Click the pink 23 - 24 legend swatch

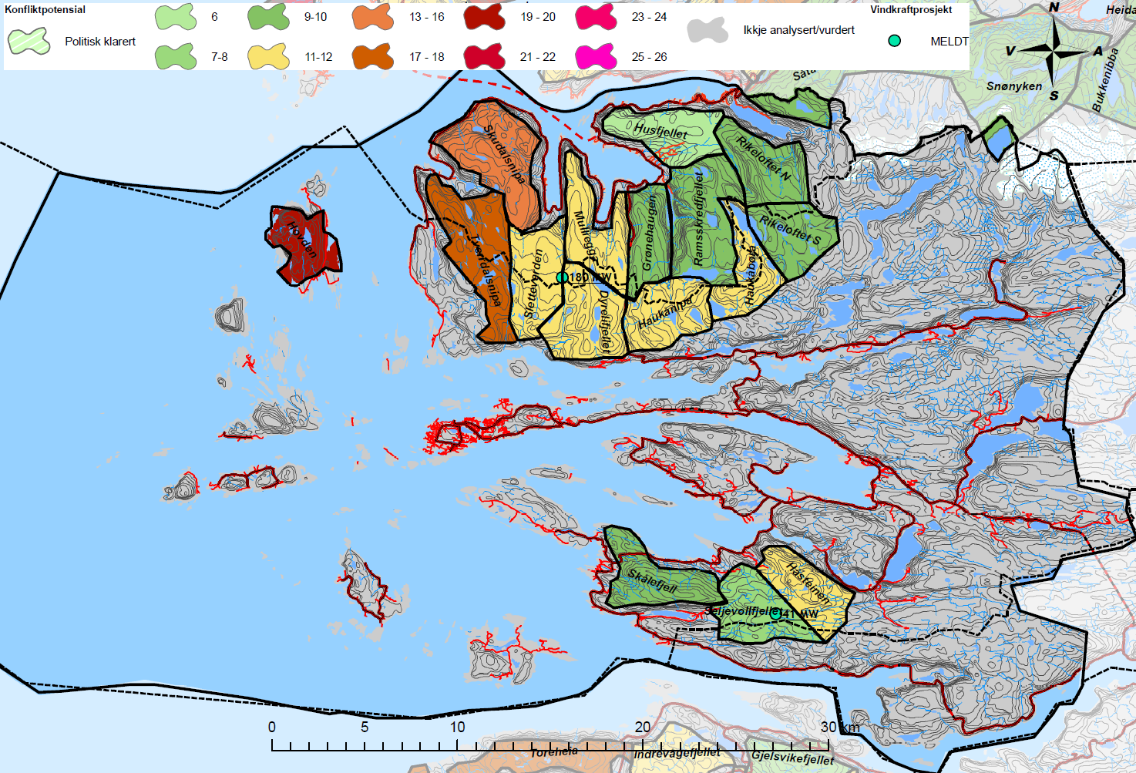597,16
